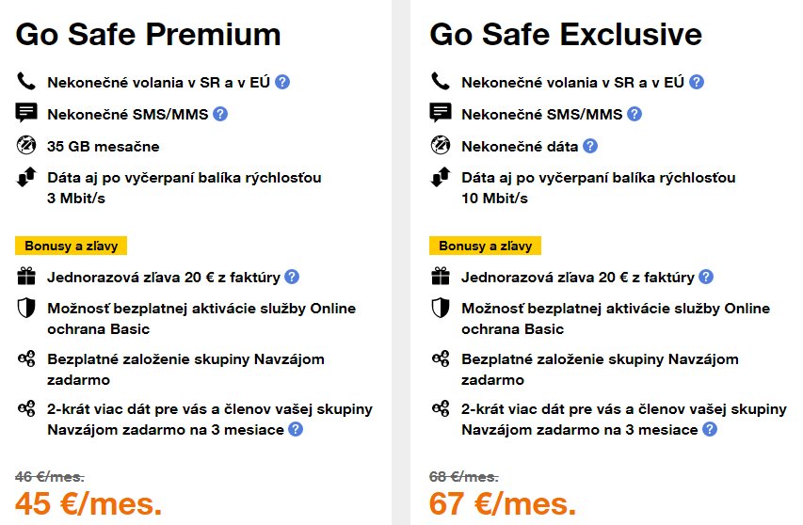The image size is (803, 525).
Task: Click help icon beside Exclusive unlimited calls
Action: [697, 82]
